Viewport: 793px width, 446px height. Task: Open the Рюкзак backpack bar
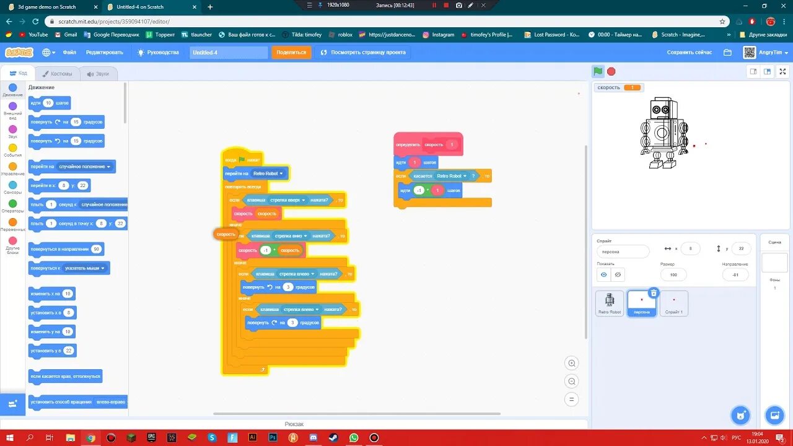click(x=294, y=424)
